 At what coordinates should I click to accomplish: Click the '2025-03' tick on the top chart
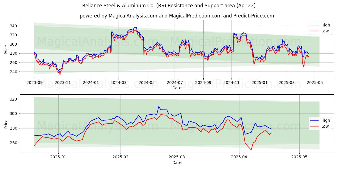[287, 83]
